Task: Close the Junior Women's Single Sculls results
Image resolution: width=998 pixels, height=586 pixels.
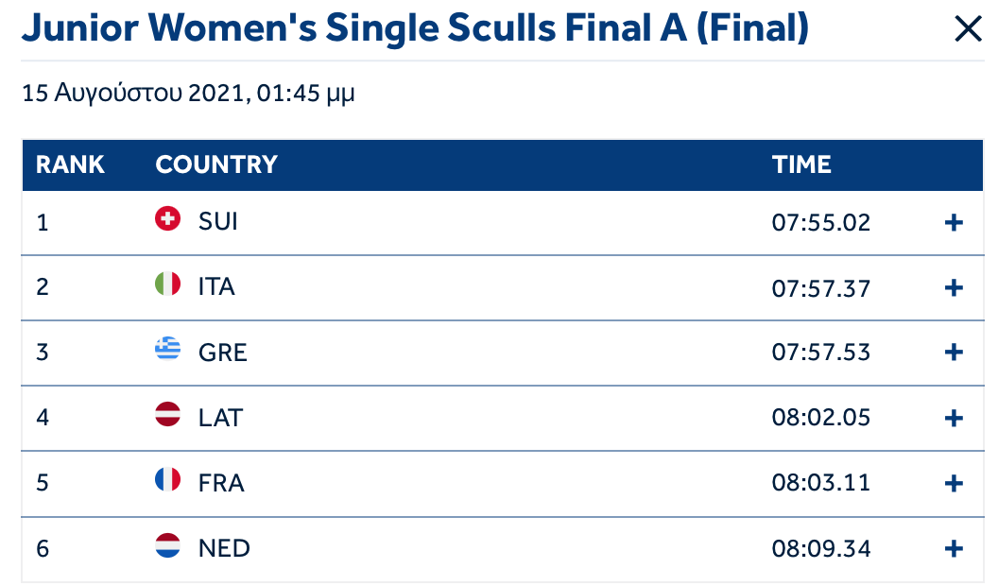Action: pos(968,29)
